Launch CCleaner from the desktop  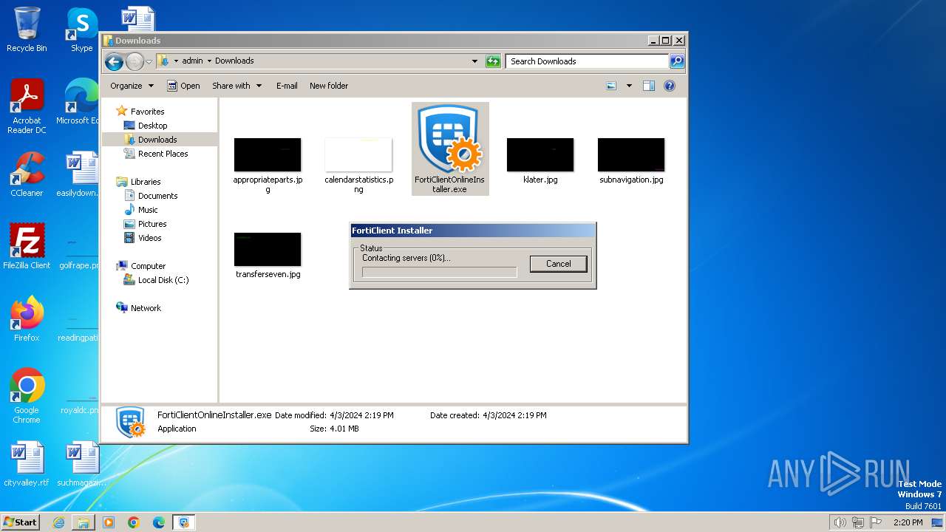pyautogui.click(x=27, y=174)
